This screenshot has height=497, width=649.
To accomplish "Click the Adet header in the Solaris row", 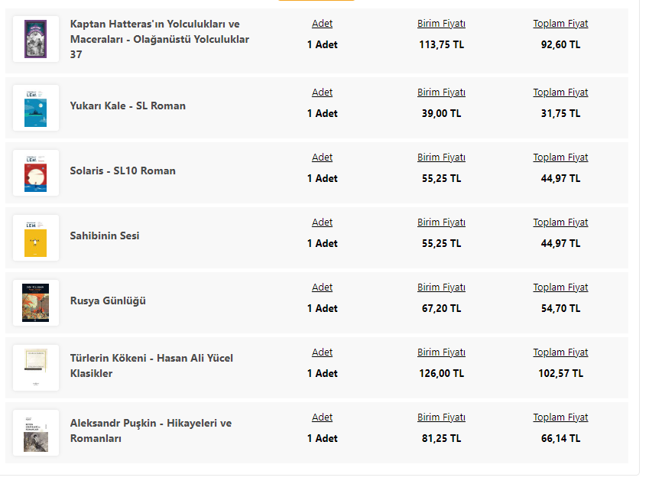I will 322,158.
